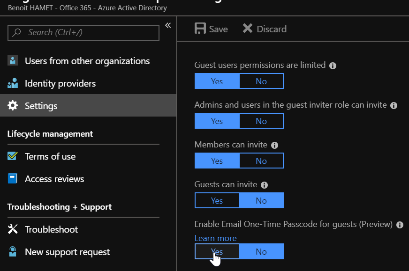409x271 pixels.
Task: Show info tooltip for Guests can invite
Action: 264,185
